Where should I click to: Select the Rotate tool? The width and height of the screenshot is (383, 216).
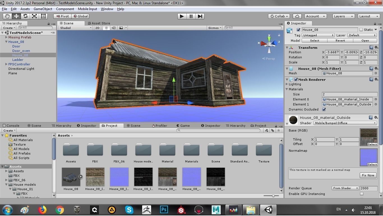tap(25, 16)
